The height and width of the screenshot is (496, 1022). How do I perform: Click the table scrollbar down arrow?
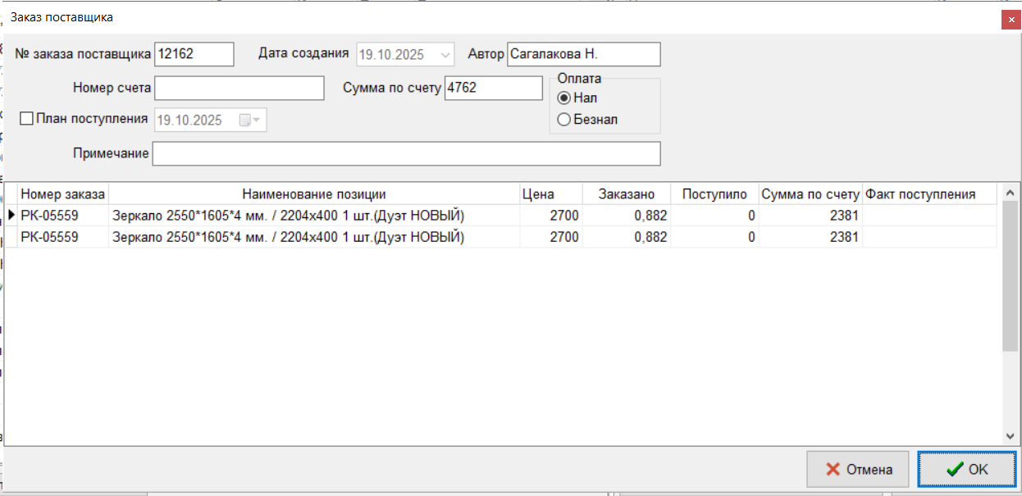(1010, 435)
